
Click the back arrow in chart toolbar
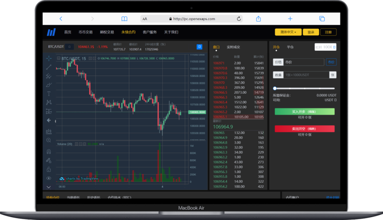pyautogui.click(x=49, y=121)
